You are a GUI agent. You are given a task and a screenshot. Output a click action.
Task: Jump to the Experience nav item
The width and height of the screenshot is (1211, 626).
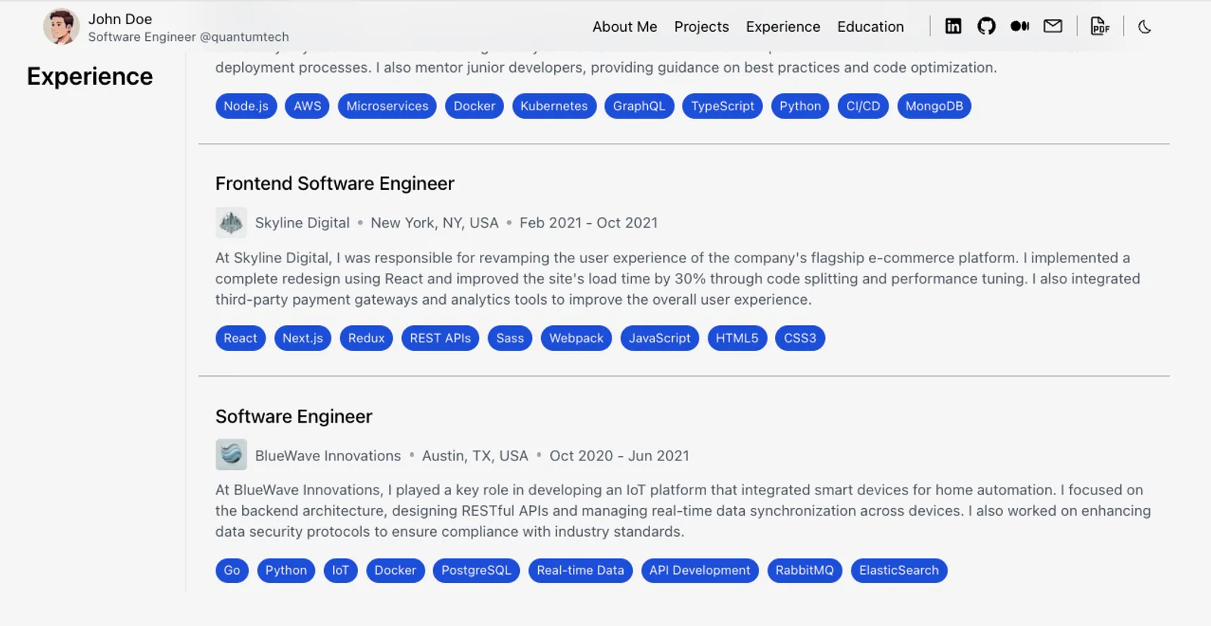coord(783,26)
